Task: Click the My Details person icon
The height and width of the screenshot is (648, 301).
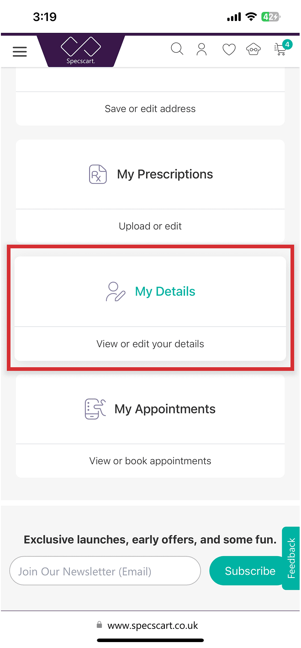Action: [115, 291]
